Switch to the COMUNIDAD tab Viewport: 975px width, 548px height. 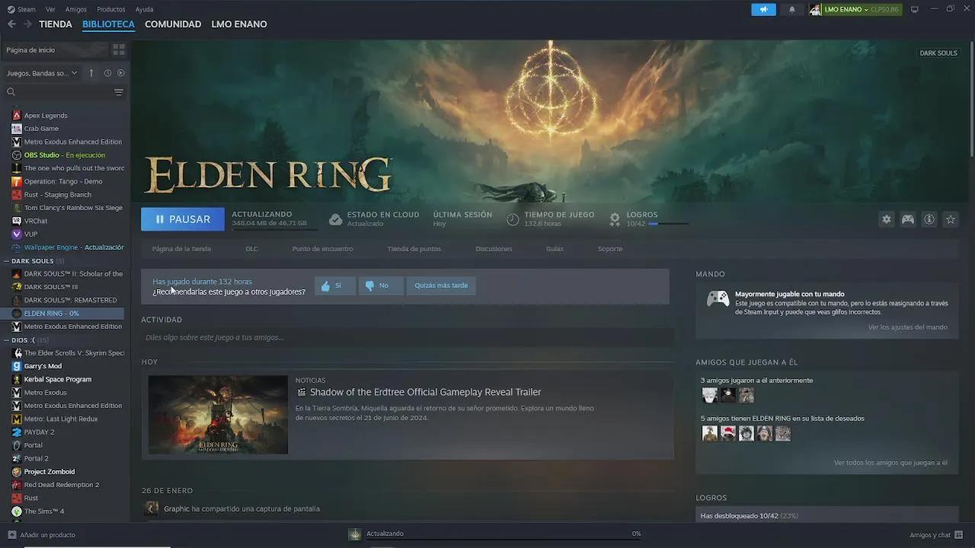coord(173,24)
